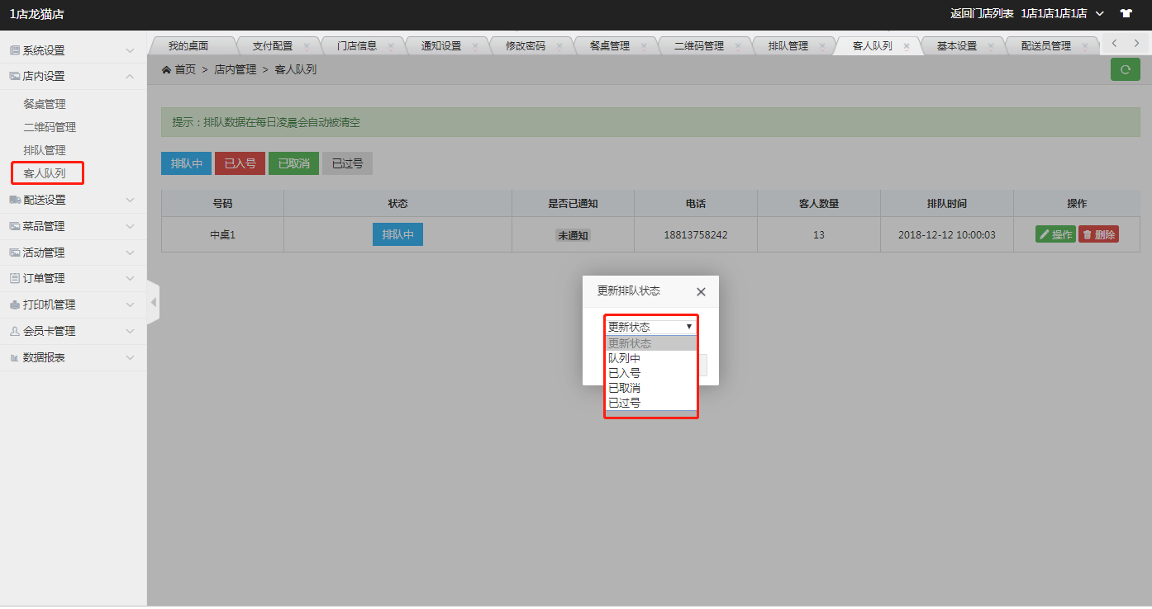Choose 队列中 from status dropdown
Viewport: 1152px width, 609px height.
[624, 358]
